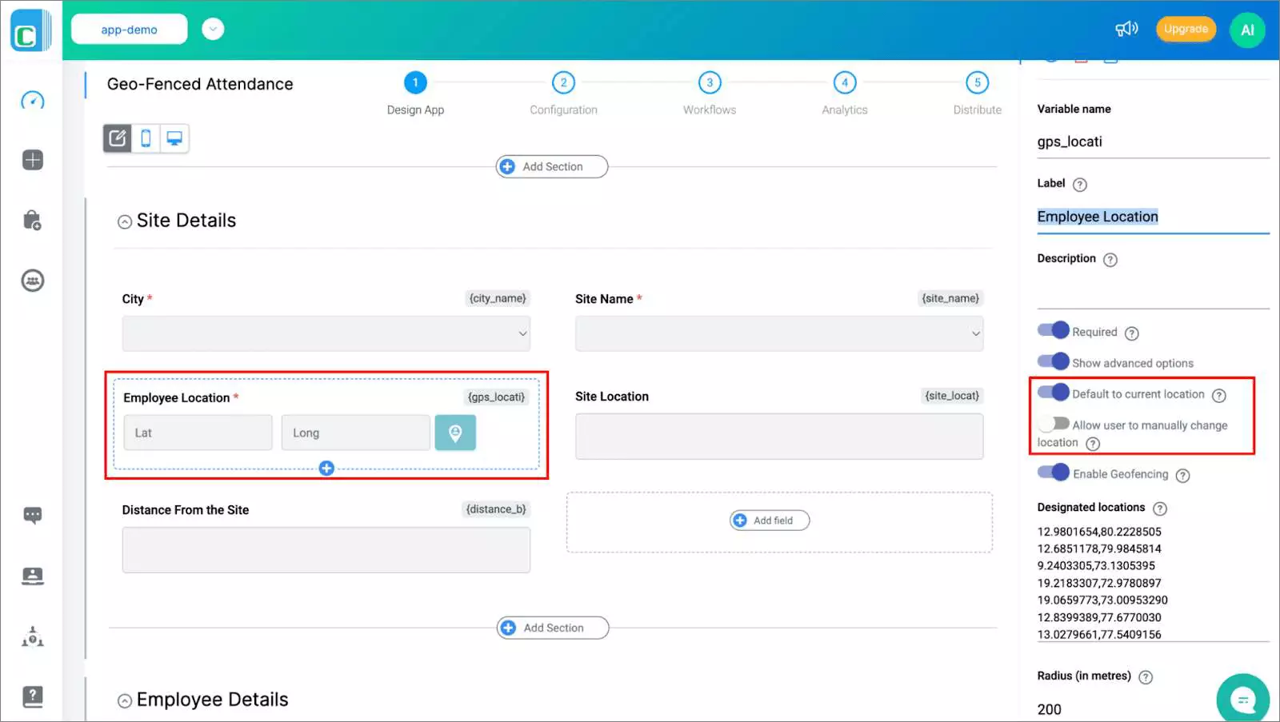Open the Site Name dropdown
The image size is (1280, 722).
779,333
